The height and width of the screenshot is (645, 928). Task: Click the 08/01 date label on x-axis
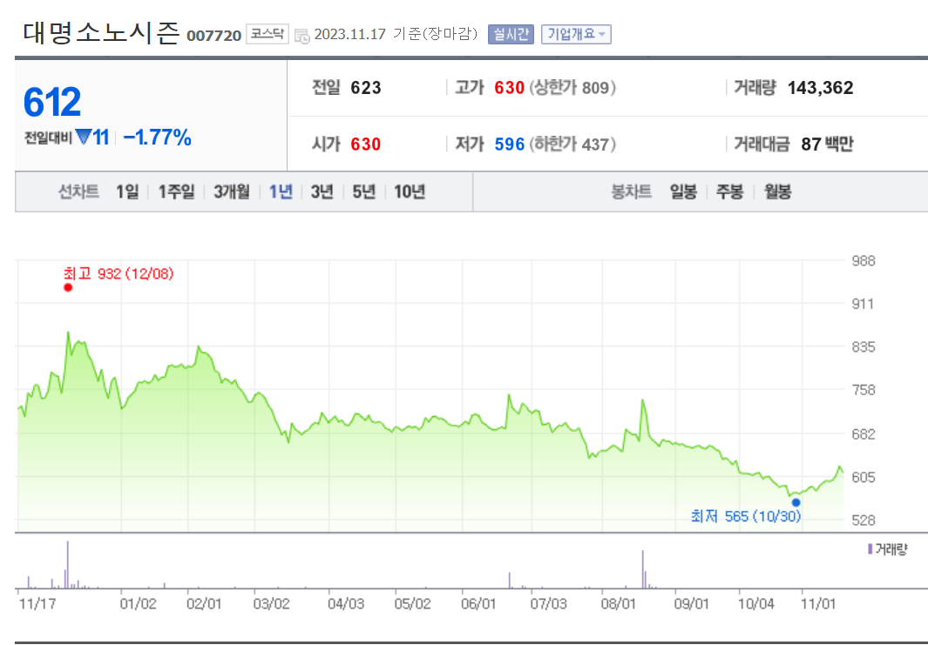619,604
